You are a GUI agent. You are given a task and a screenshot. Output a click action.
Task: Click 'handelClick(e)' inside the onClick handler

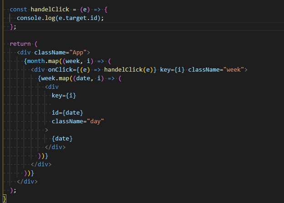pos(129,70)
